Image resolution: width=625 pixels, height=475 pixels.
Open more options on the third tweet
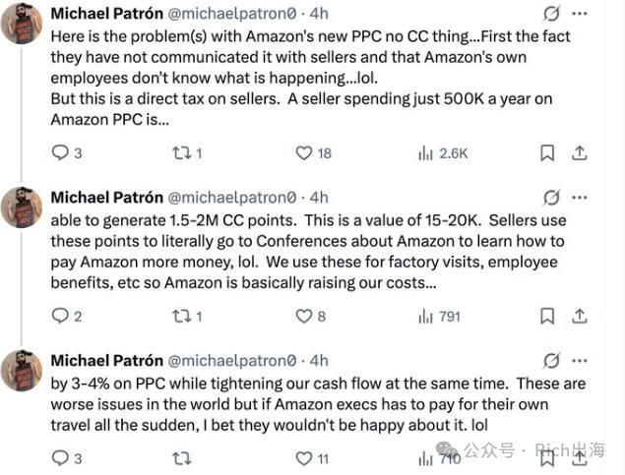[x=579, y=361]
